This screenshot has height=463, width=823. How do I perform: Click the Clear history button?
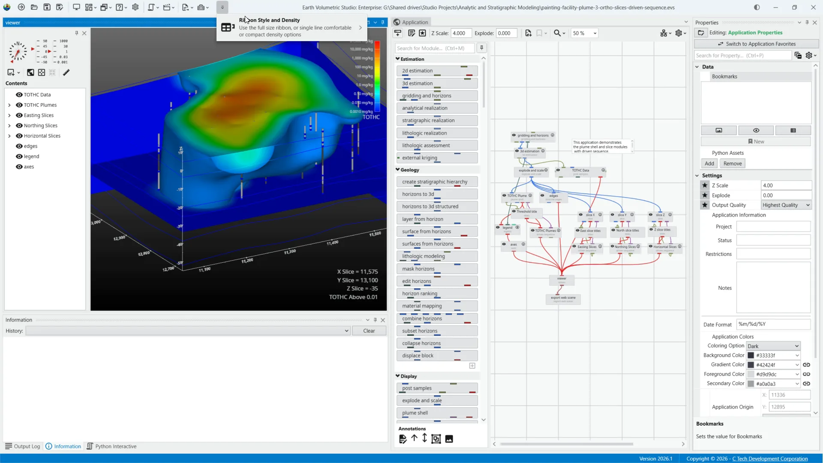(x=369, y=331)
